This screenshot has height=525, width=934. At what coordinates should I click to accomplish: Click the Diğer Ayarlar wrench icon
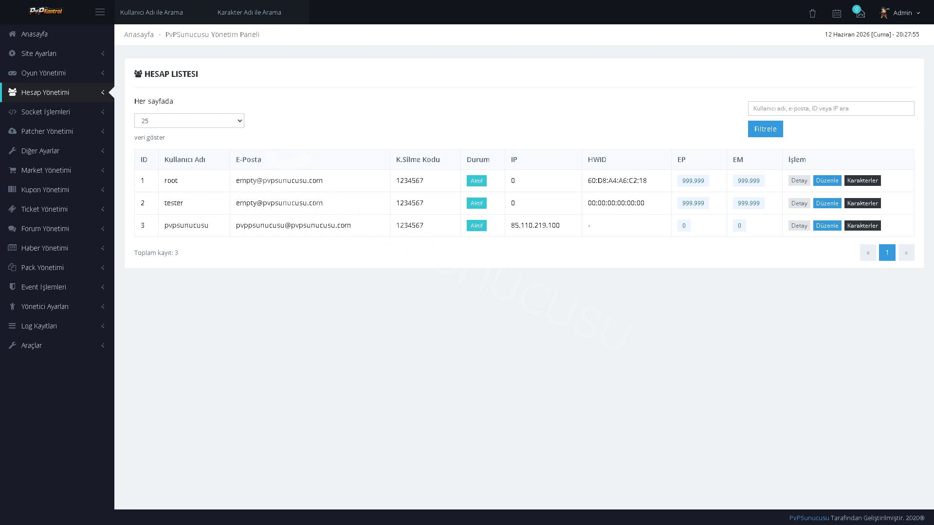pos(12,151)
